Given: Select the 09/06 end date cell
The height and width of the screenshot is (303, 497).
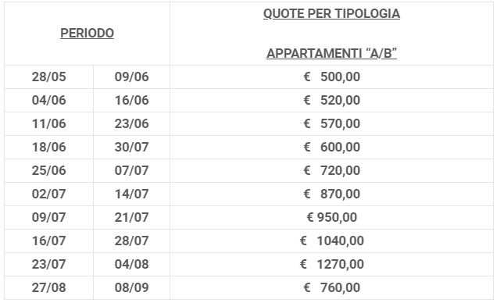Looking at the screenshot, I should pyautogui.click(x=131, y=77).
